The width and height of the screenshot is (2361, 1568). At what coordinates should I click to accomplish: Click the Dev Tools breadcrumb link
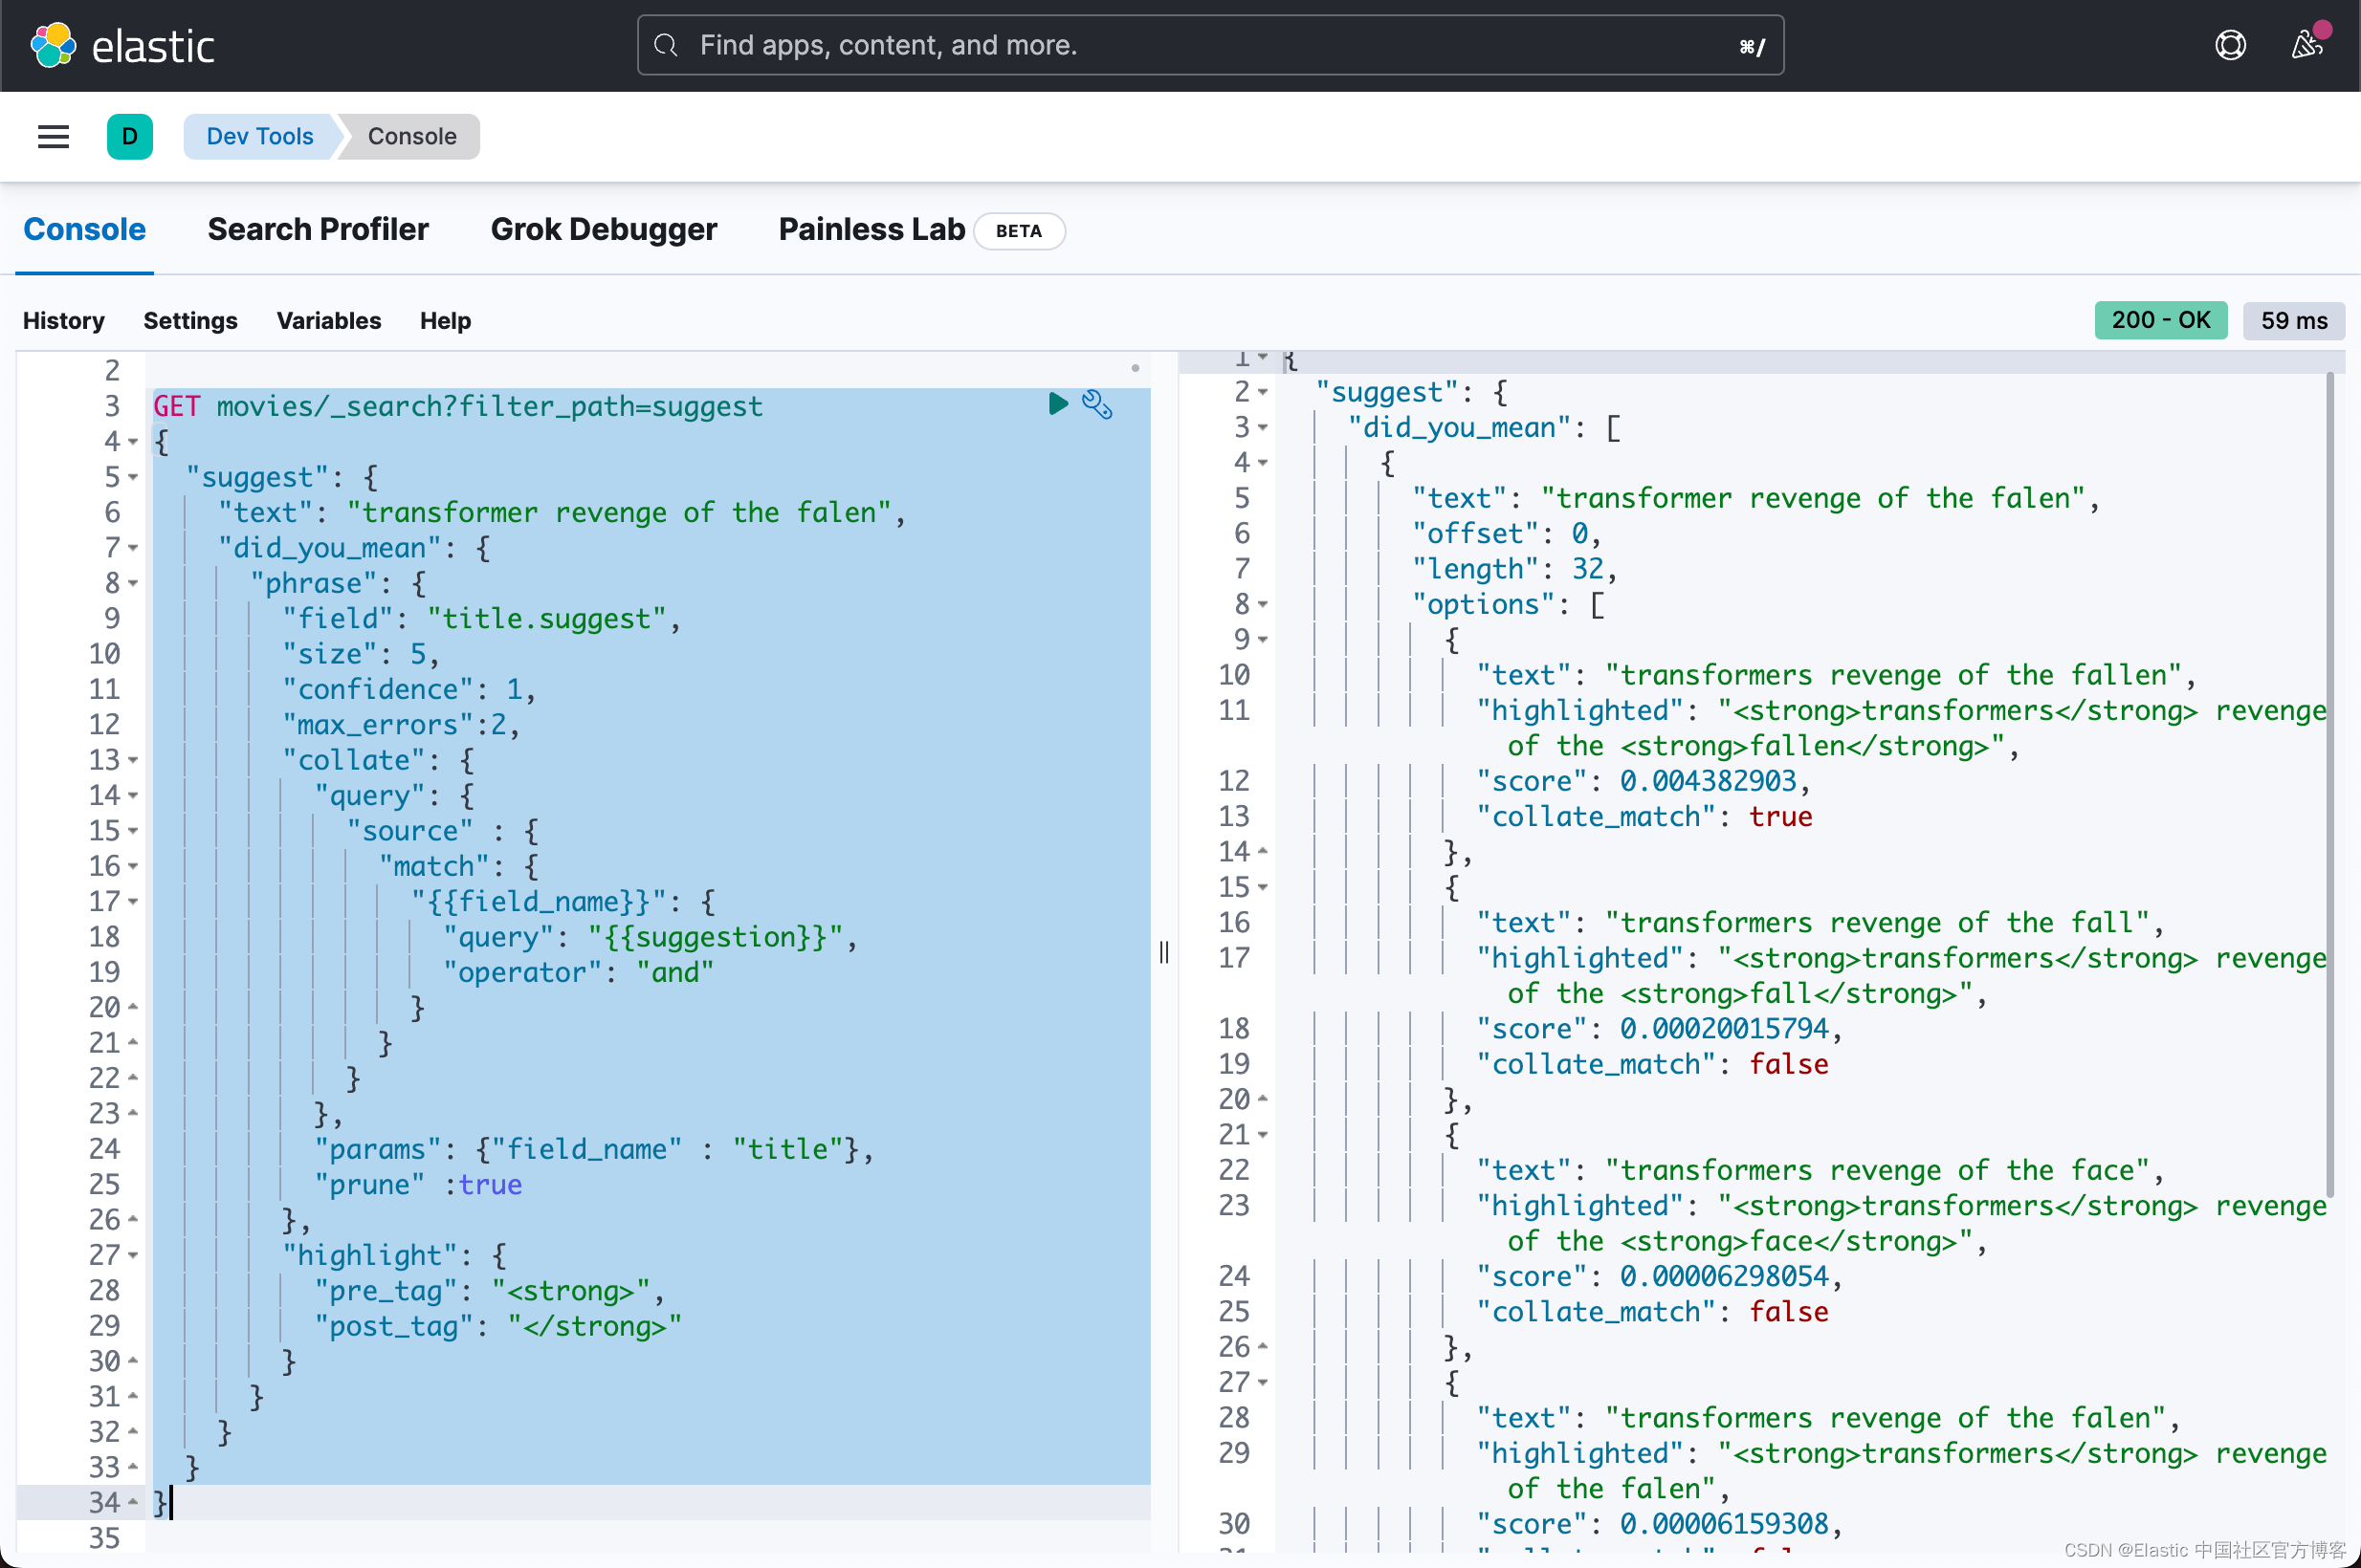click(x=259, y=136)
